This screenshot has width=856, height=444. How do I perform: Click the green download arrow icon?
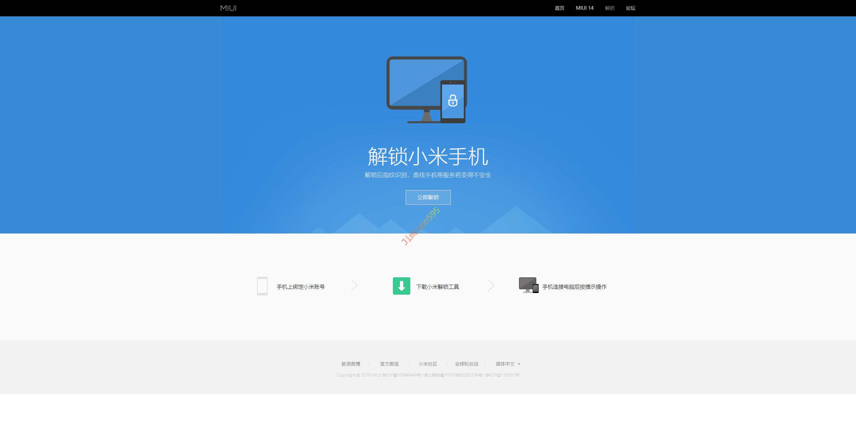(x=401, y=286)
